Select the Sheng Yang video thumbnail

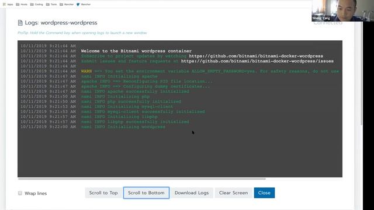343,10
